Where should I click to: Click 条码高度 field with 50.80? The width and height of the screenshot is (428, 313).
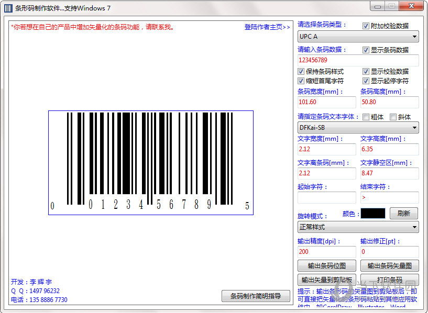[390, 102]
